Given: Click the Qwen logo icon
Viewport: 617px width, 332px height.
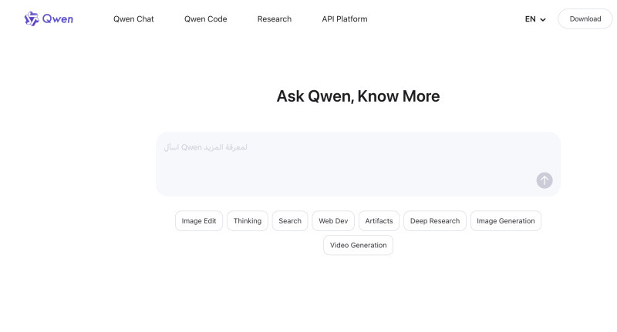Looking at the screenshot, I should [32, 18].
